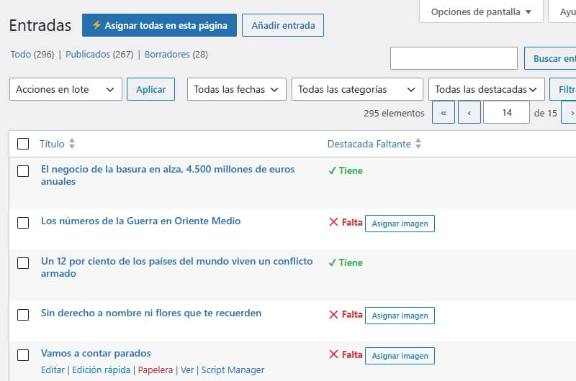Move Vamos a contar parados to Papelera
The height and width of the screenshot is (381, 576).
point(156,370)
